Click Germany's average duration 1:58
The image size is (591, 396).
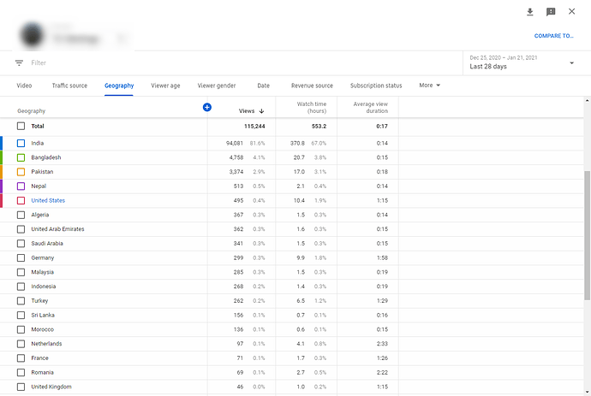tap(382, 257)
